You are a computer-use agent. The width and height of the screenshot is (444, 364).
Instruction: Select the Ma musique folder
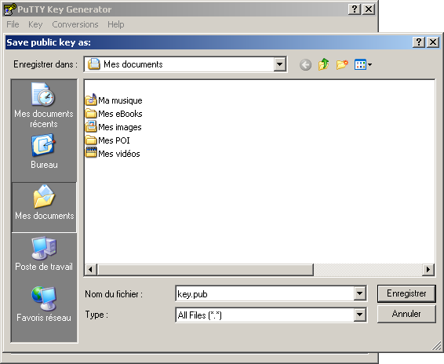114,100
